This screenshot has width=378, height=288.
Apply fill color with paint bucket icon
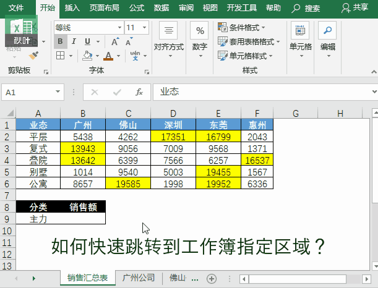pos(87,56)
